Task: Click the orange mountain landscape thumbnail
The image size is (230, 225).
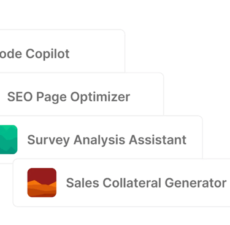Action: 42,183
